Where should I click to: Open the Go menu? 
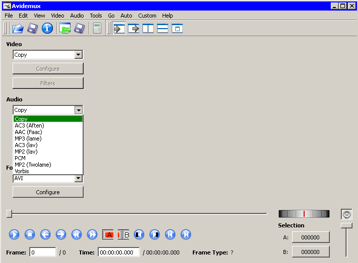111,16
